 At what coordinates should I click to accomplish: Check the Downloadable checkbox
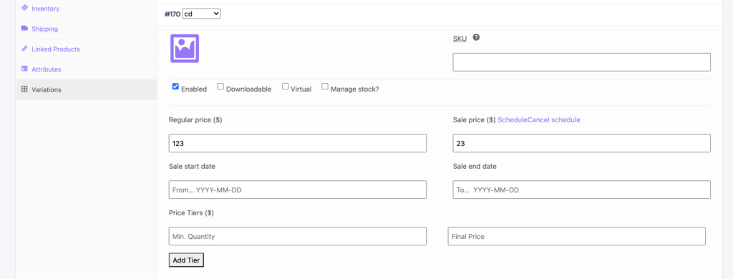220,87
